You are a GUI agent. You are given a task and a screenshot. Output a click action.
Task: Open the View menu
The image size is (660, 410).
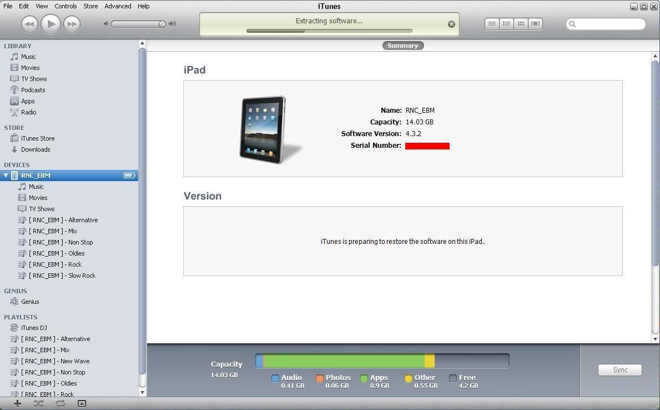(42, 6)
